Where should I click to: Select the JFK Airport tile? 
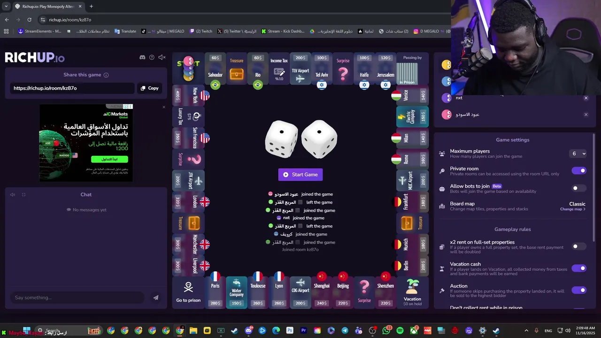point(188,181)
